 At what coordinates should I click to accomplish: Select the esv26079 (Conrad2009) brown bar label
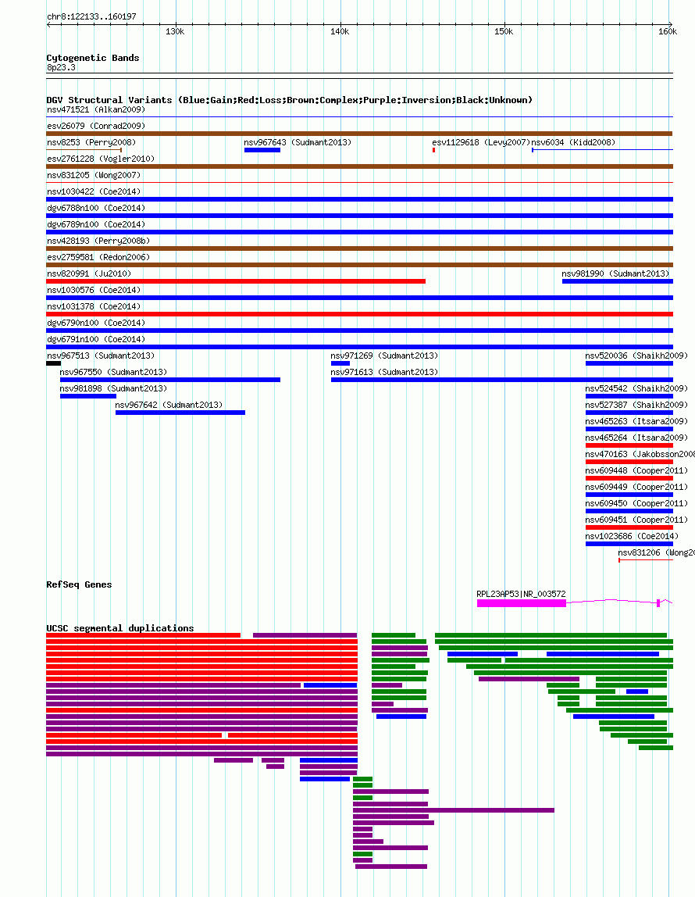point(96,126)
